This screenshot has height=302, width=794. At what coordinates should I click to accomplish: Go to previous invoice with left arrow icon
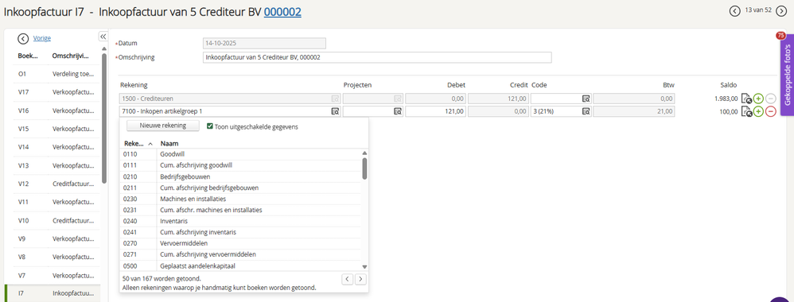735,10
